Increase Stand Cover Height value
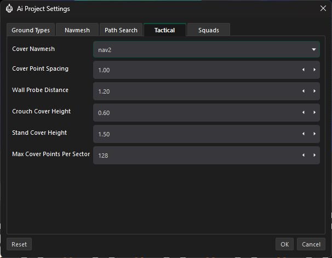 coord(314,134)
